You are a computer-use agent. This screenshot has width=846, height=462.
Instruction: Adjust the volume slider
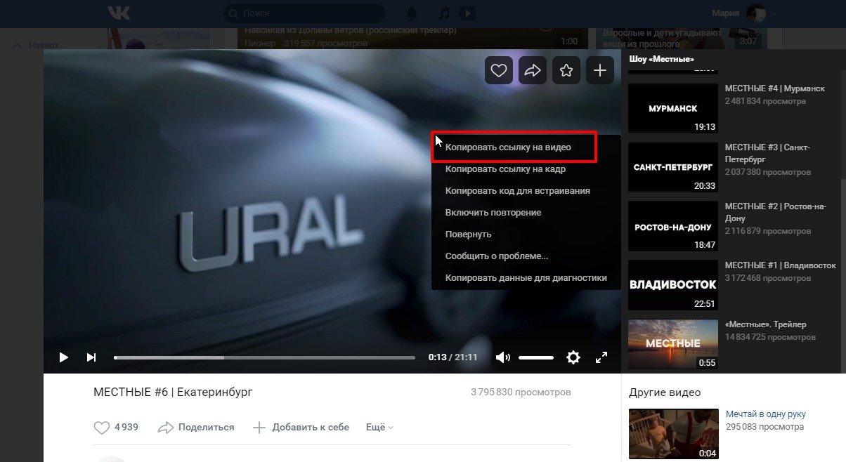pos(536,357)
